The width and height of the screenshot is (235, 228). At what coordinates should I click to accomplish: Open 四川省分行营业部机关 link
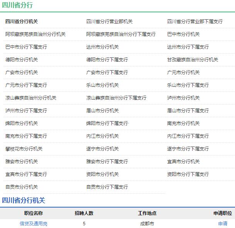point(109,22)
